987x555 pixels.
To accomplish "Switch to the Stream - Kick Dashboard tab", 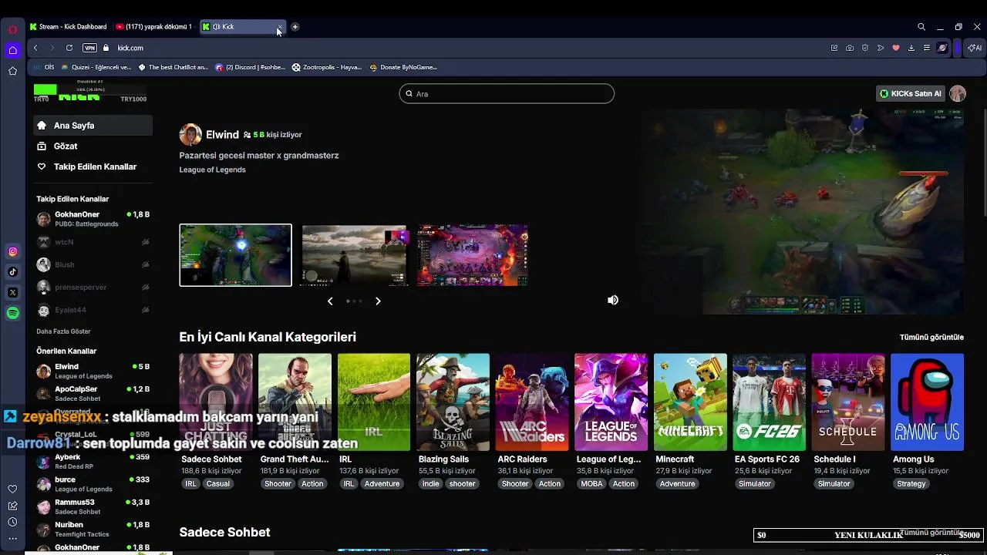I will [x=68, y=27].
